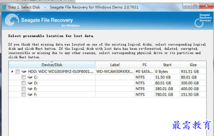Click the application icon in the title bar
The image size is (214, 136).
point(4,7)
